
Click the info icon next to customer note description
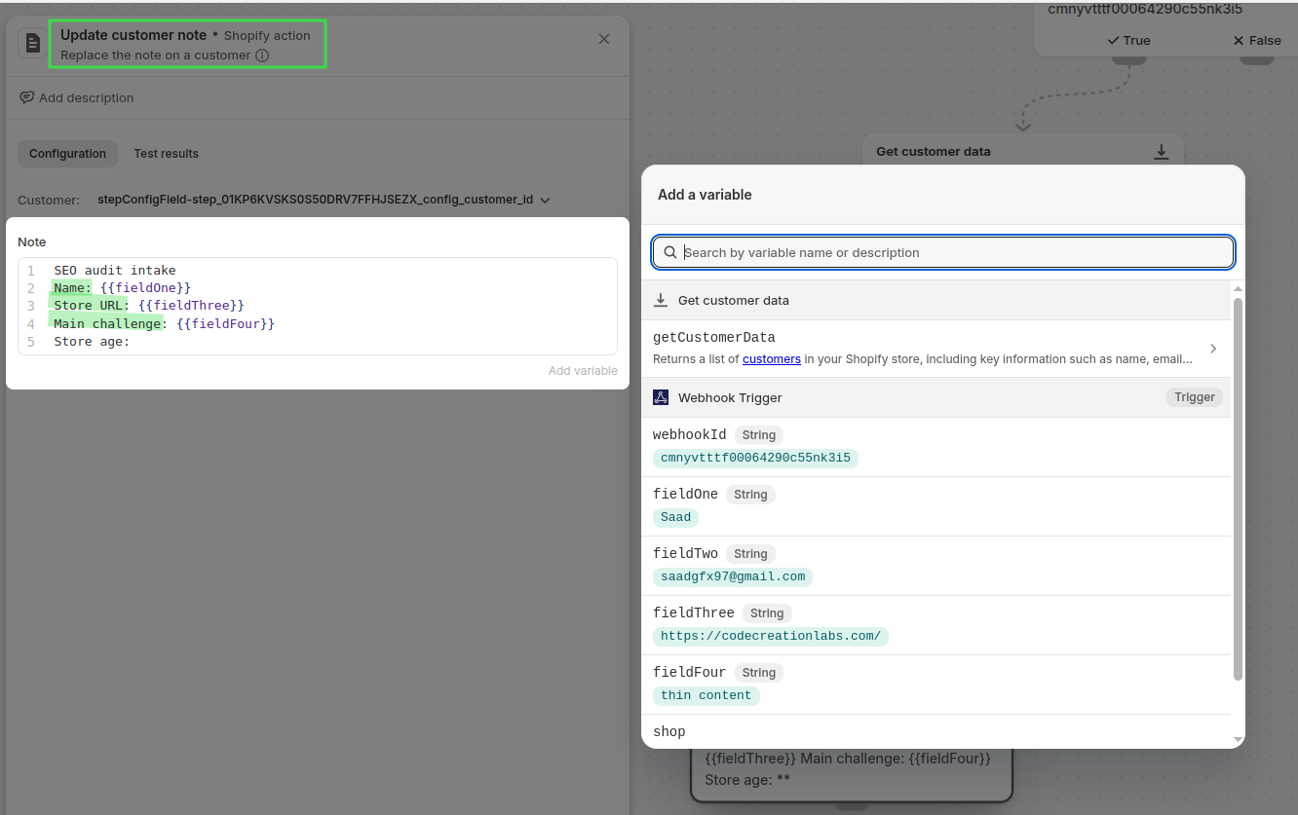coord(262,56)
